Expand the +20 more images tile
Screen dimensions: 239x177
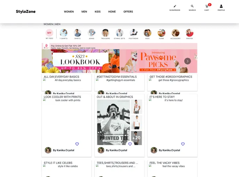137,138
